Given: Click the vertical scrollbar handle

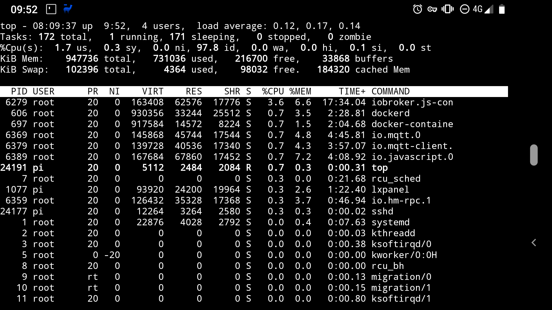Looking at the screenshot, I should click(x=534, y=155).
